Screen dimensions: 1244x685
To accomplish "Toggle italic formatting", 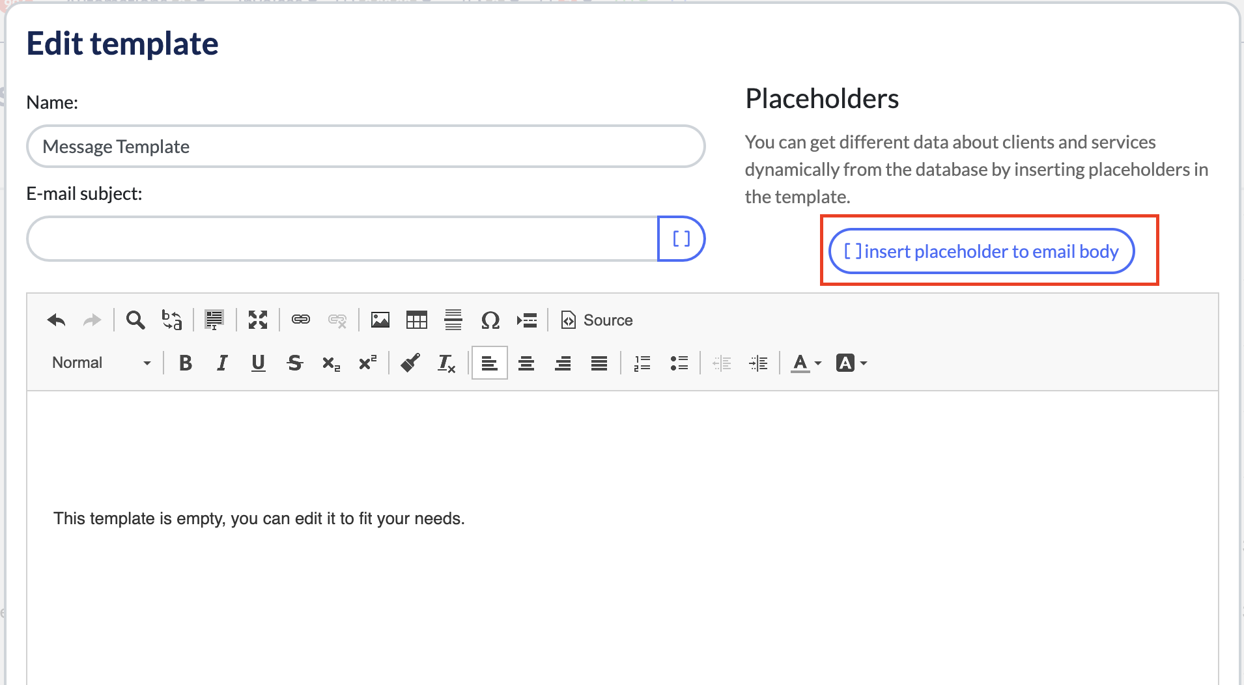I will pos(221,363).
